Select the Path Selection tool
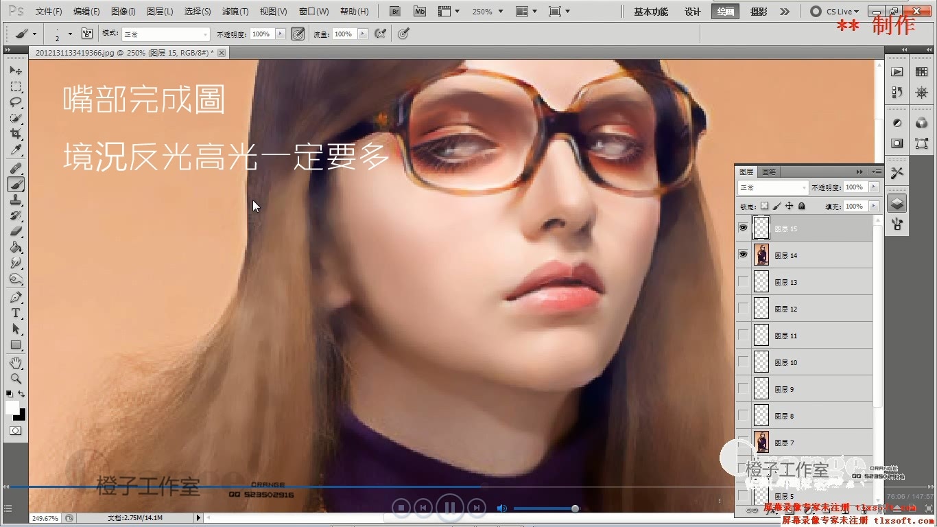 point(16,329)
